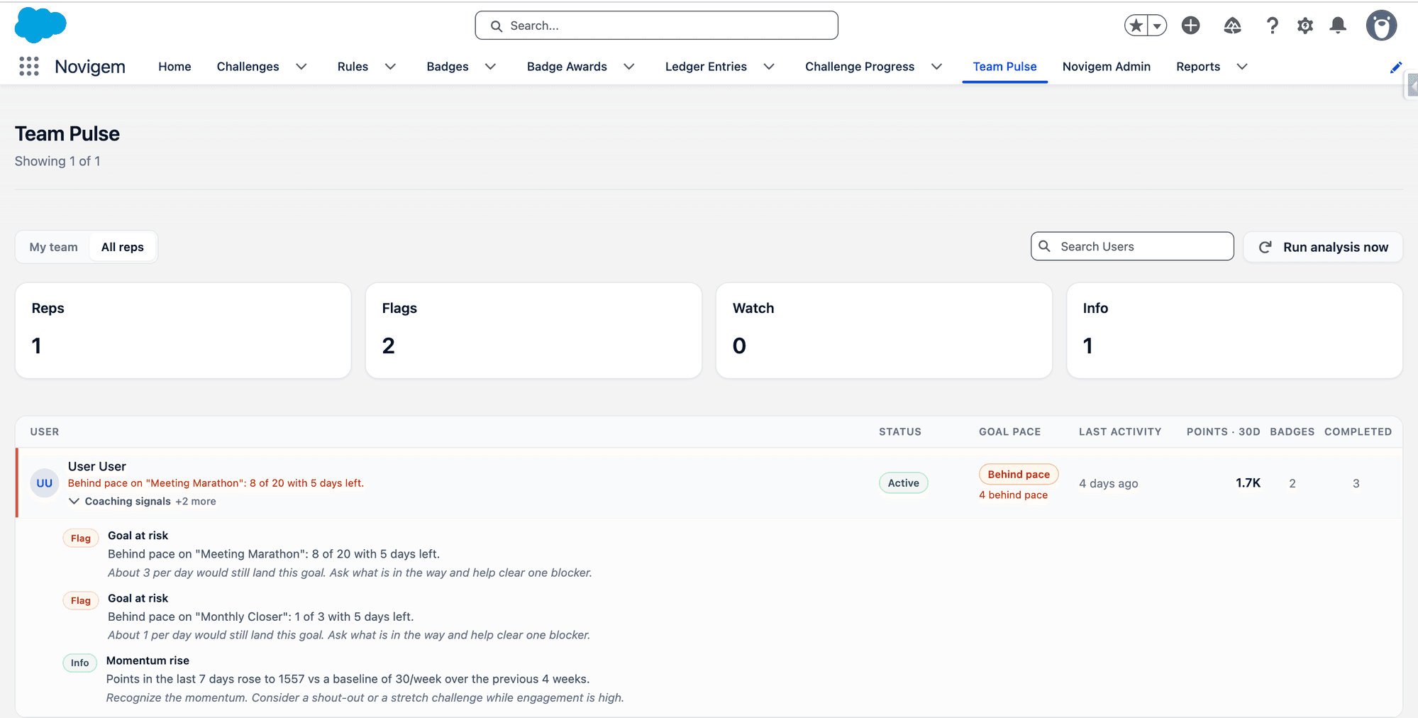Image resolution: width=1418 pixels, height=718 pixels.
Task: Open the Reports tab
Action: [1198, 67]
